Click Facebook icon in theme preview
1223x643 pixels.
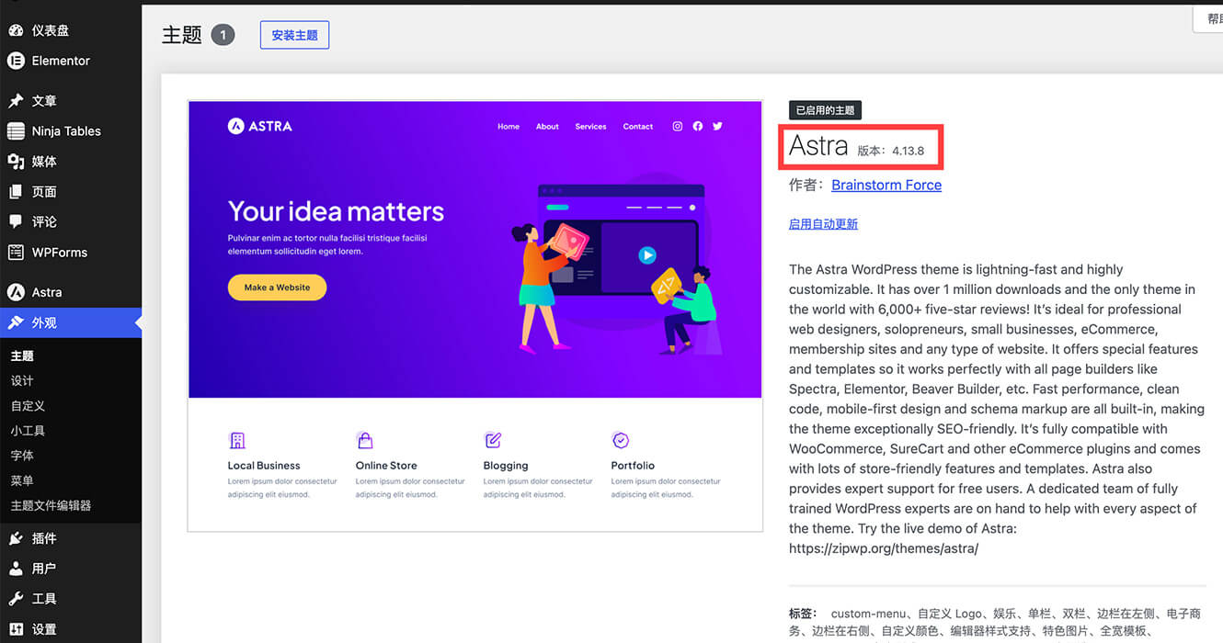pyautogui.click(x=698, y=126)
